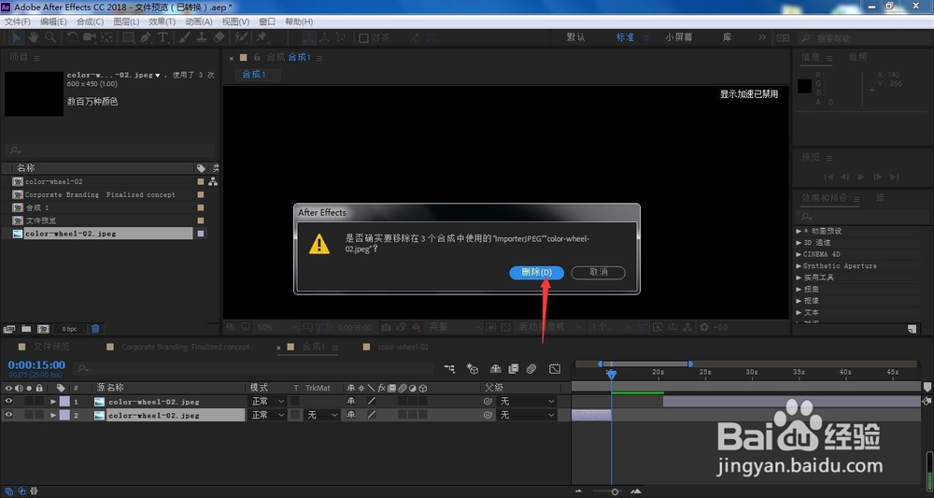Select the Rectangle shape tool

[129, 37]
